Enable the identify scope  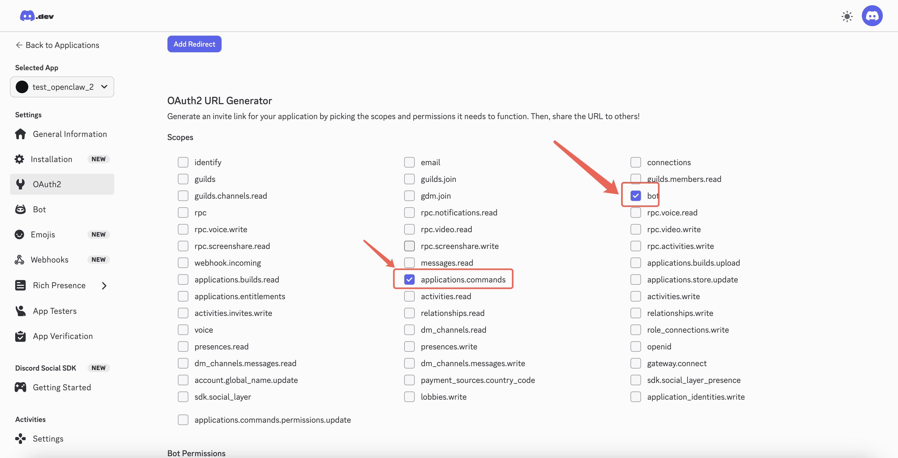click(183, 162)
